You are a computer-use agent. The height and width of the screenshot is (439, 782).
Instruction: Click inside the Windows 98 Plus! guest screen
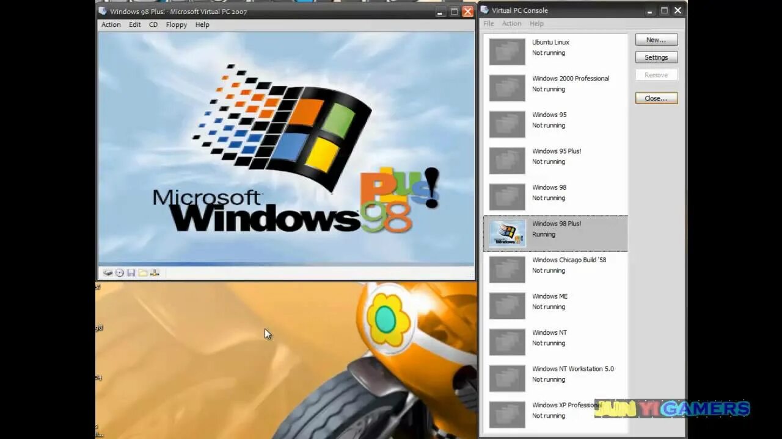tap(286, 148)
